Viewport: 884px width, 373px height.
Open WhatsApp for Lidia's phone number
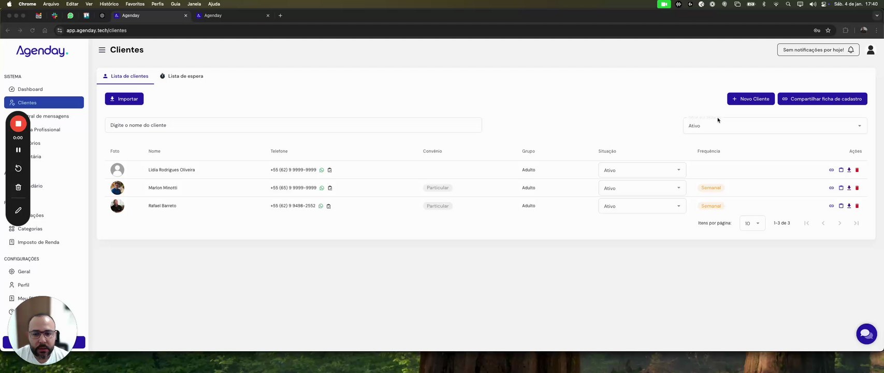click(x=322, y=170)
